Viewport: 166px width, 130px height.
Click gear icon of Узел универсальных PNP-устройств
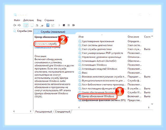(x=80, y=53)
